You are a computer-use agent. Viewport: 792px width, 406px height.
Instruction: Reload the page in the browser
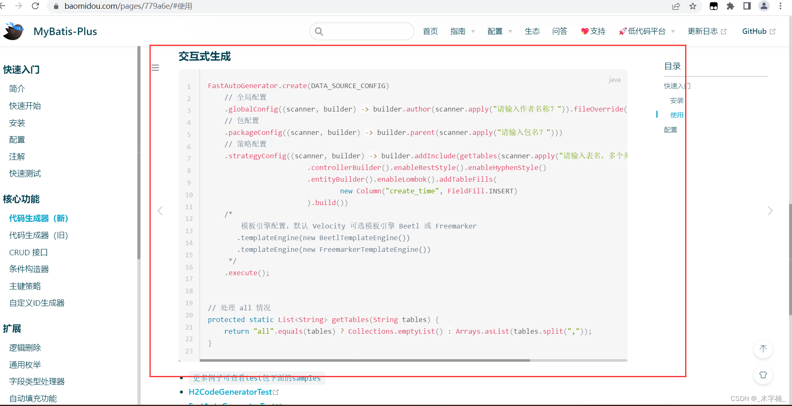[x=35, y=6]
